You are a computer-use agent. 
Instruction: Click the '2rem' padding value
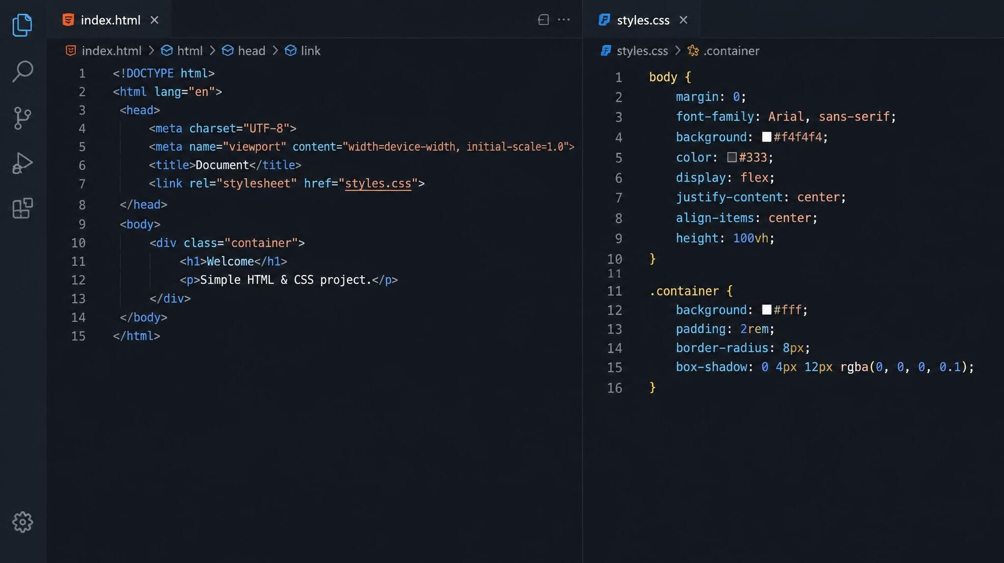click(754, 329)
